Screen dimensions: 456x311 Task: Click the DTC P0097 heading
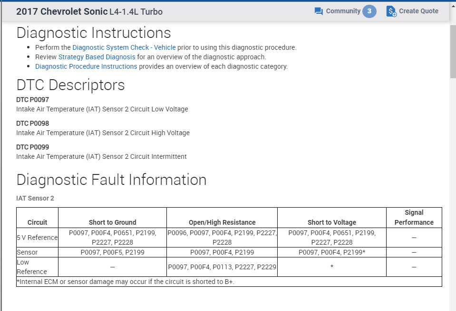32,100
